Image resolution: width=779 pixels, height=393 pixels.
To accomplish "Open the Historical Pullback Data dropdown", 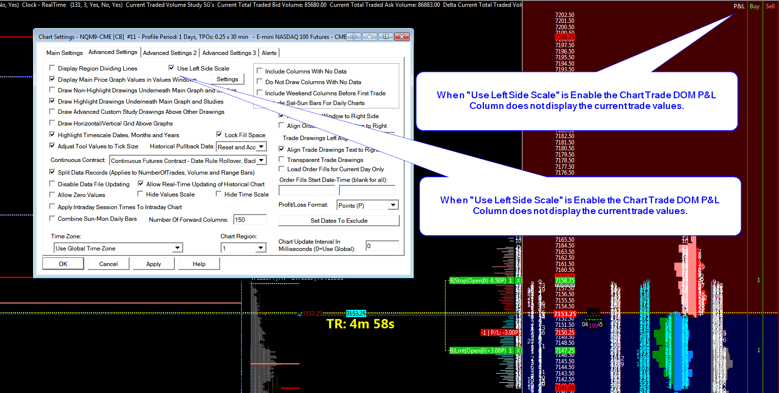I will click(261, 147).
